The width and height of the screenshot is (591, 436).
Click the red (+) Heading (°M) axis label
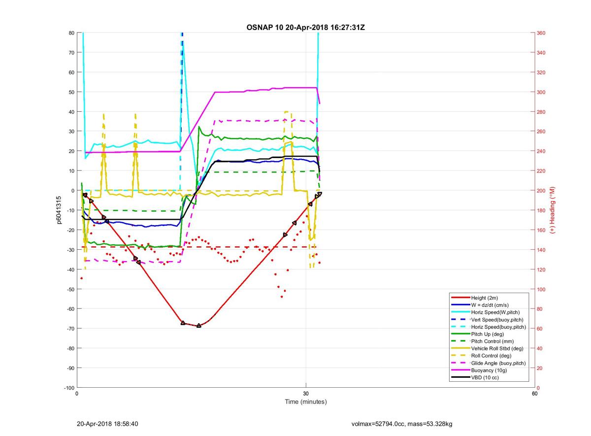click(553, 210)
